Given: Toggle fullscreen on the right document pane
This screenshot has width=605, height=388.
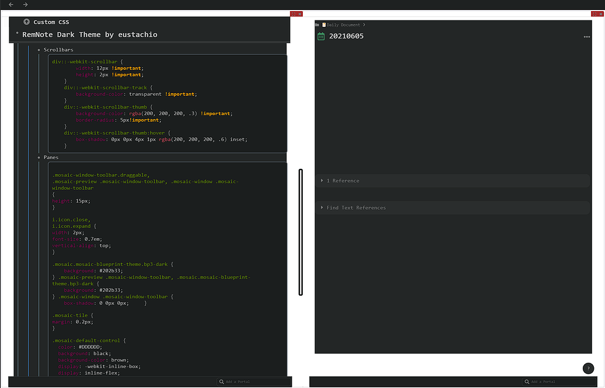Looking at the screenshot, I should point(595,13).
